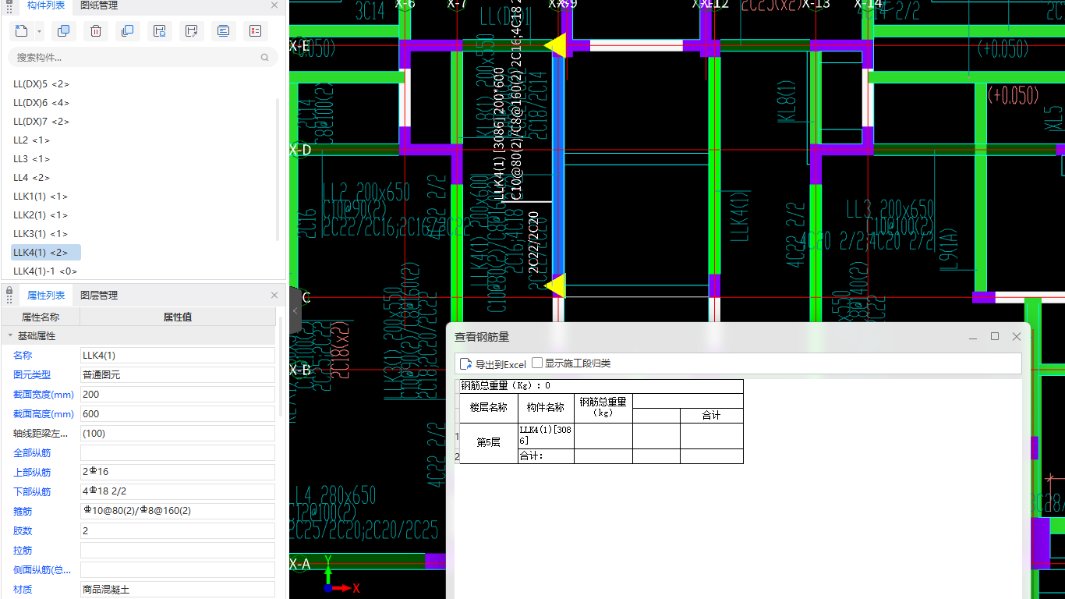Minimize the 查看钢筋量 window

click(x=973, y=337)
